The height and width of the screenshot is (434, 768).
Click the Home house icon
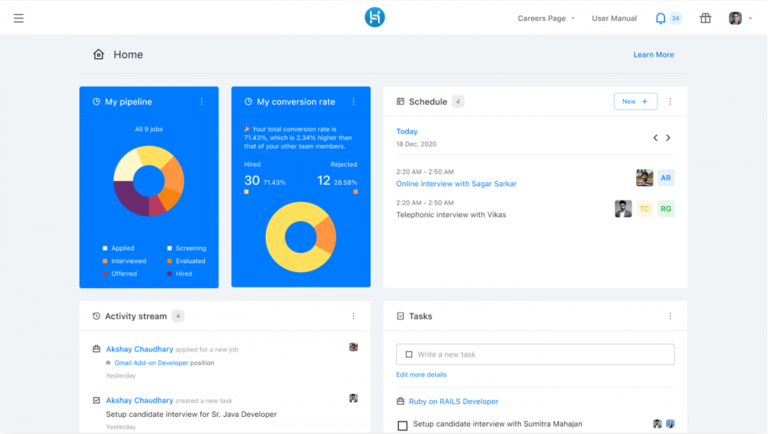click(x=98, y=55)
